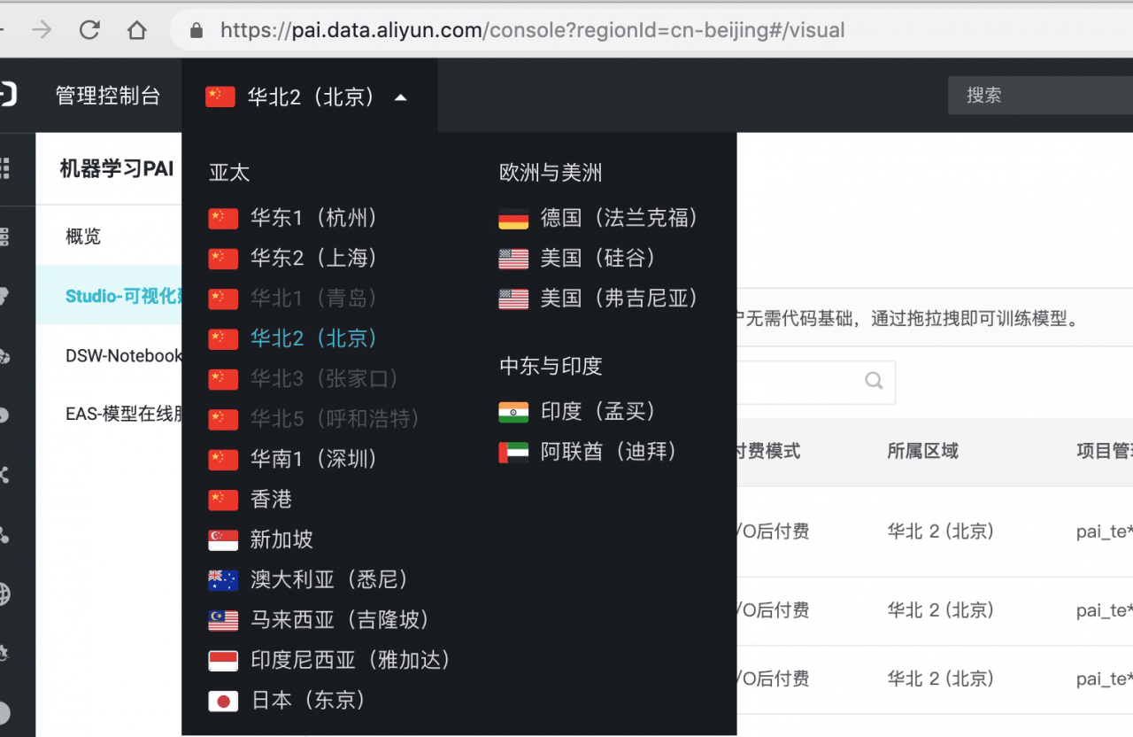Click the 欧洲与美洲 group heading

click(x=551, y=173)
